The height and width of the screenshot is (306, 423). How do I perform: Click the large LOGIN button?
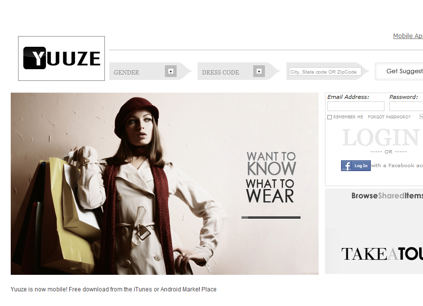click(x=381, y=137)
